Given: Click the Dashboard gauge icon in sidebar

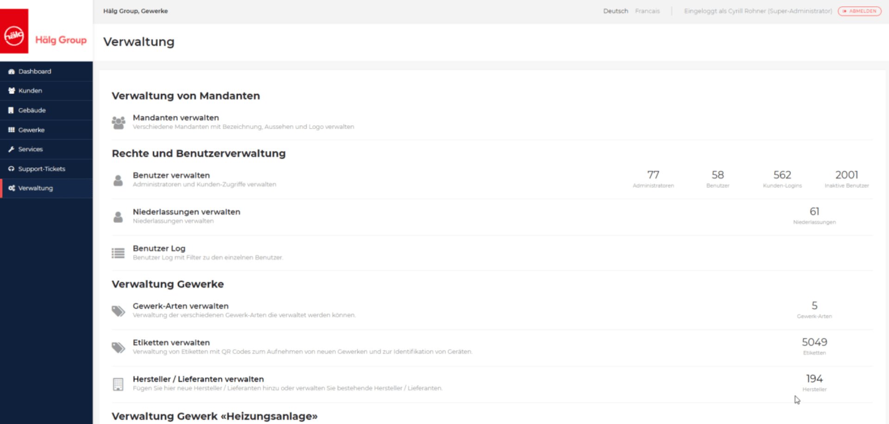Looking at the screenshot, I should tap(12, 72).
